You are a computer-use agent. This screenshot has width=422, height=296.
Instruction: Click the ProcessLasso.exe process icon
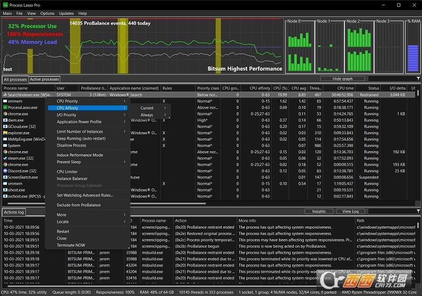(x=5, y=107)
